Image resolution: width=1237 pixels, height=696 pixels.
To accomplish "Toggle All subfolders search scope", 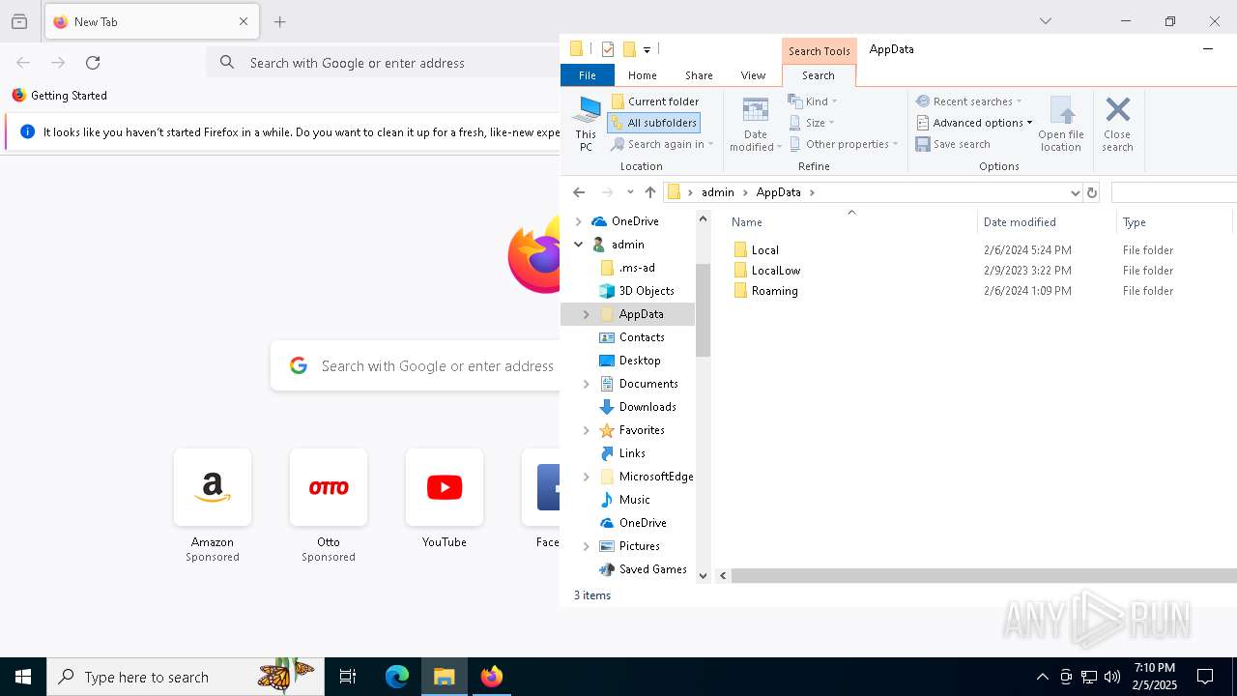I will click(x=653, y=123).
